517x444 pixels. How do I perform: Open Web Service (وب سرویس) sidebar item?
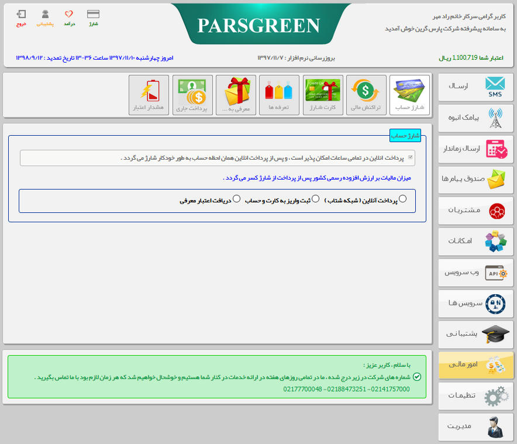(476, 273)
